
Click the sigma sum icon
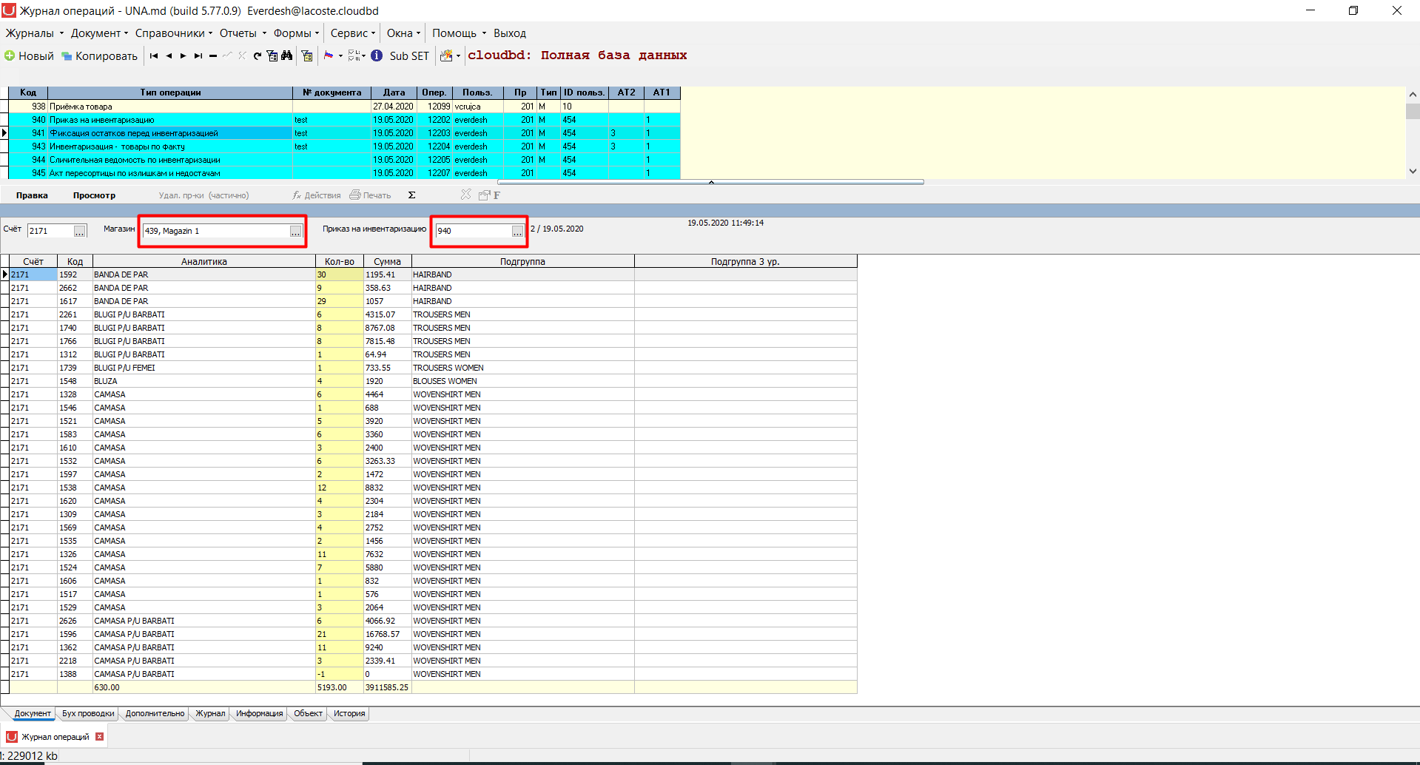pos(412,195)
